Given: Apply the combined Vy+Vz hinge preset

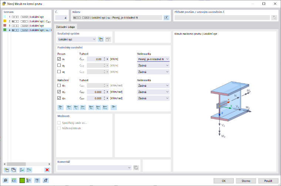Looking at the screenshot, I should tap(83, 107).
